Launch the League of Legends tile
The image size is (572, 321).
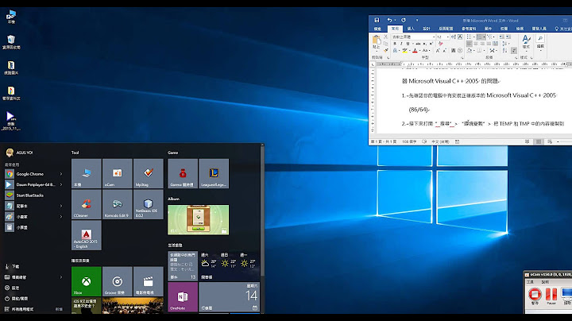(x=214, y=174)
